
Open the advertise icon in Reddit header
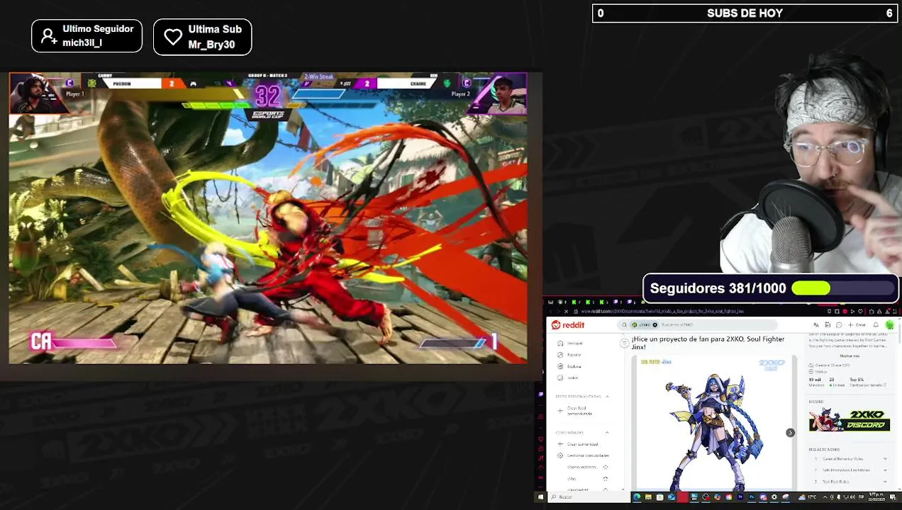point(828,325)
